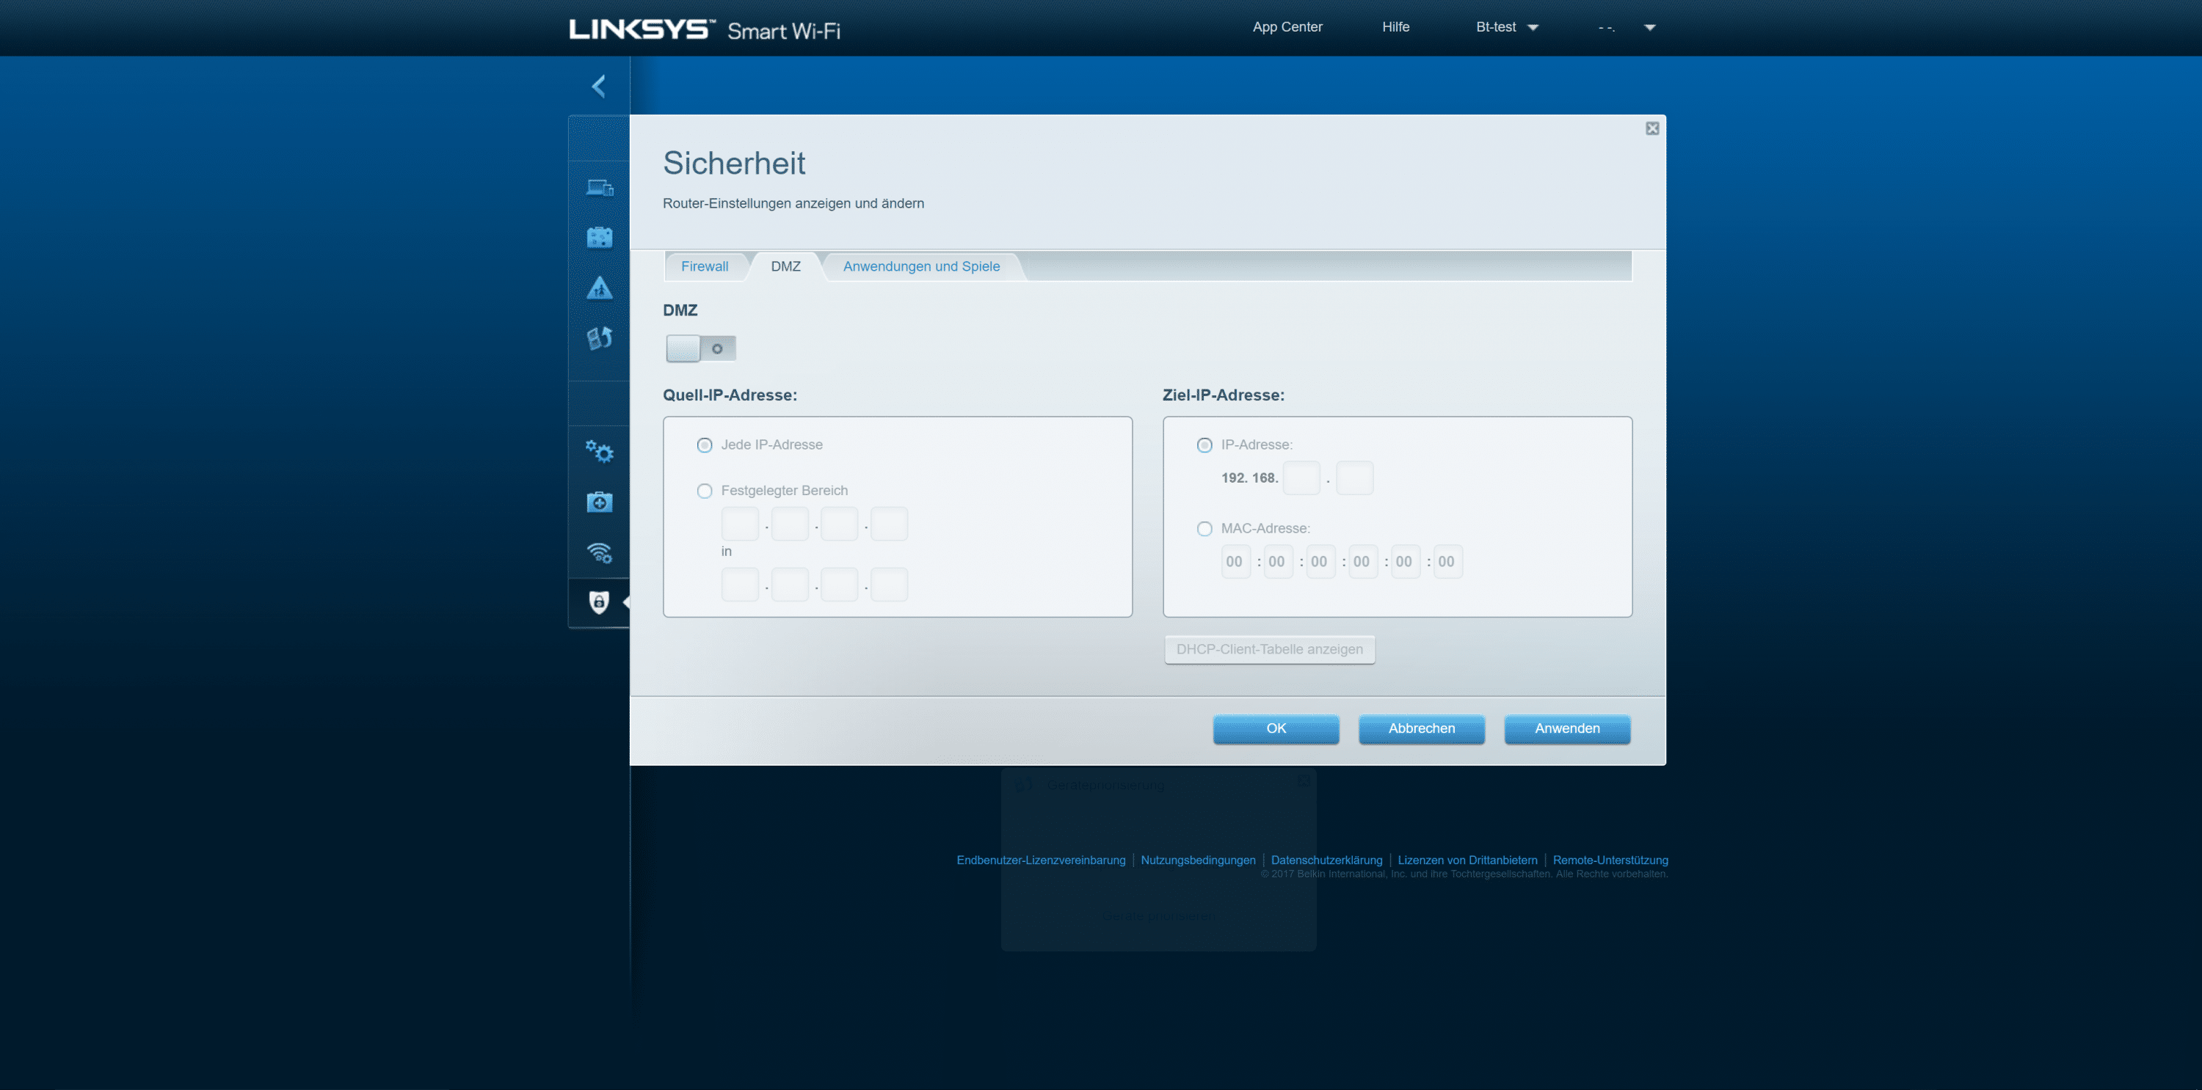Viewport: 2202px width, 1090px height.
Task: Open Troubleshooting first-aid kit icon
Action: 599,502
